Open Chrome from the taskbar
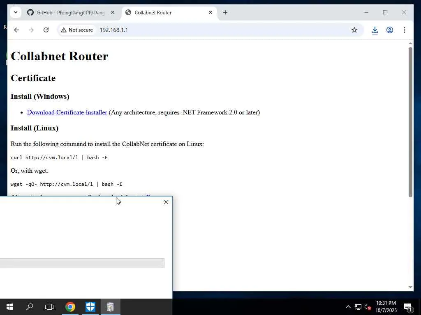This screenshot has height=315, width=421. coord(70,307)
